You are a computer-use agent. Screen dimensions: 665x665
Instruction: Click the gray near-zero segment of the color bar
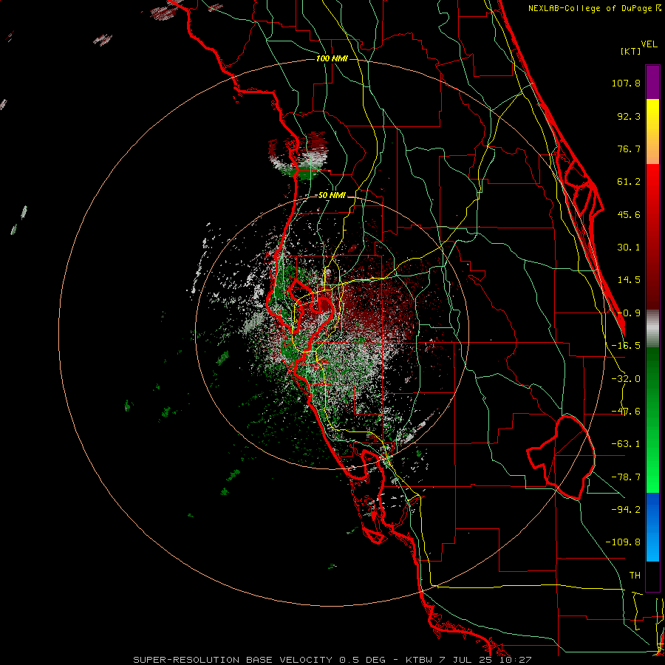(x=652, y=328)
